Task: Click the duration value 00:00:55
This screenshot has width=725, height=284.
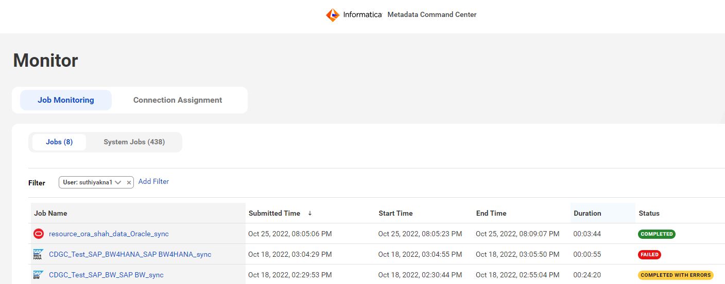Action: (x=586, y=254)
